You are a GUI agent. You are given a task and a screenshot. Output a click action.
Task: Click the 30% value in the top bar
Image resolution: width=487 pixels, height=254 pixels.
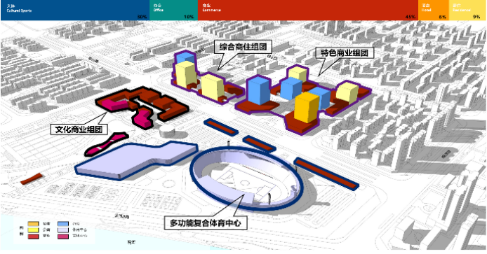pos(142,17)
